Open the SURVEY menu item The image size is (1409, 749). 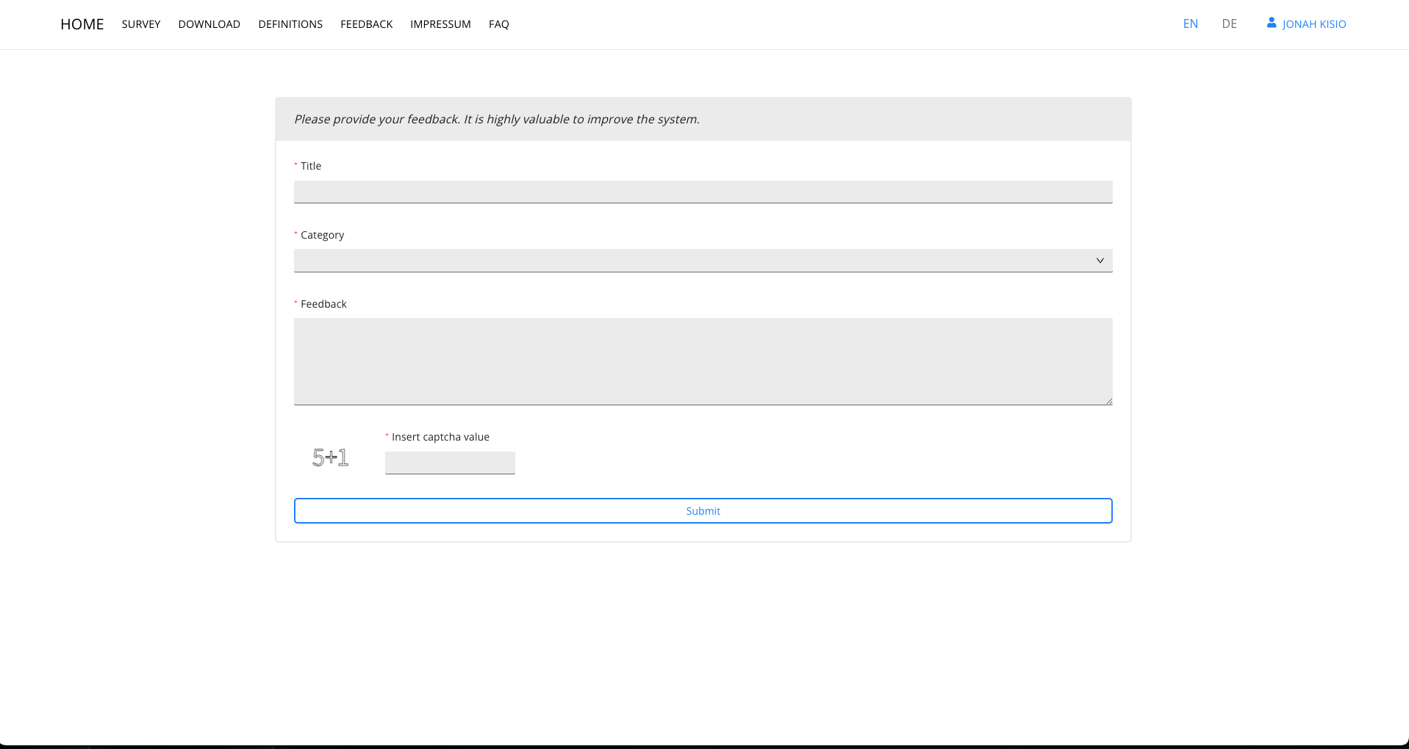click(141, 24)
